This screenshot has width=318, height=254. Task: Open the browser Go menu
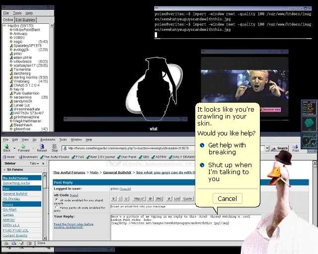coord(34,139)
